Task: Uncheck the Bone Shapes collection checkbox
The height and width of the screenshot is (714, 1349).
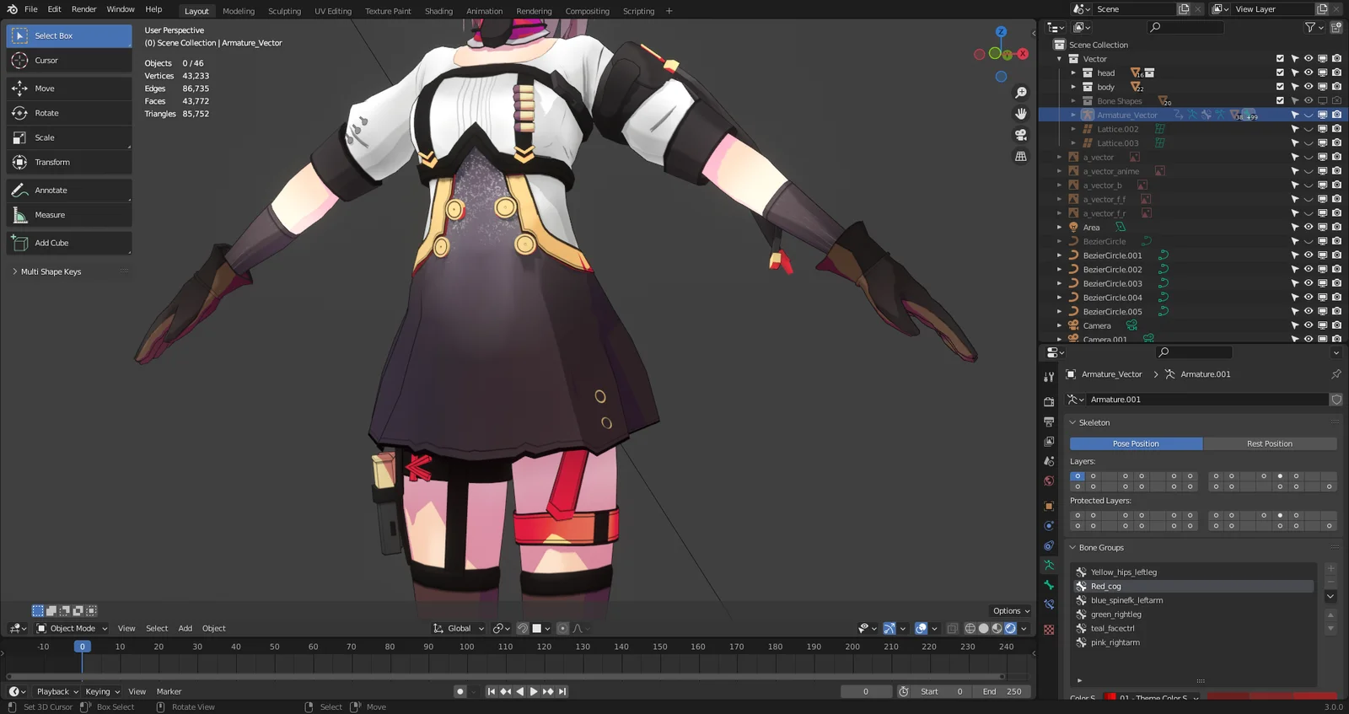Action: [1280, 100]
